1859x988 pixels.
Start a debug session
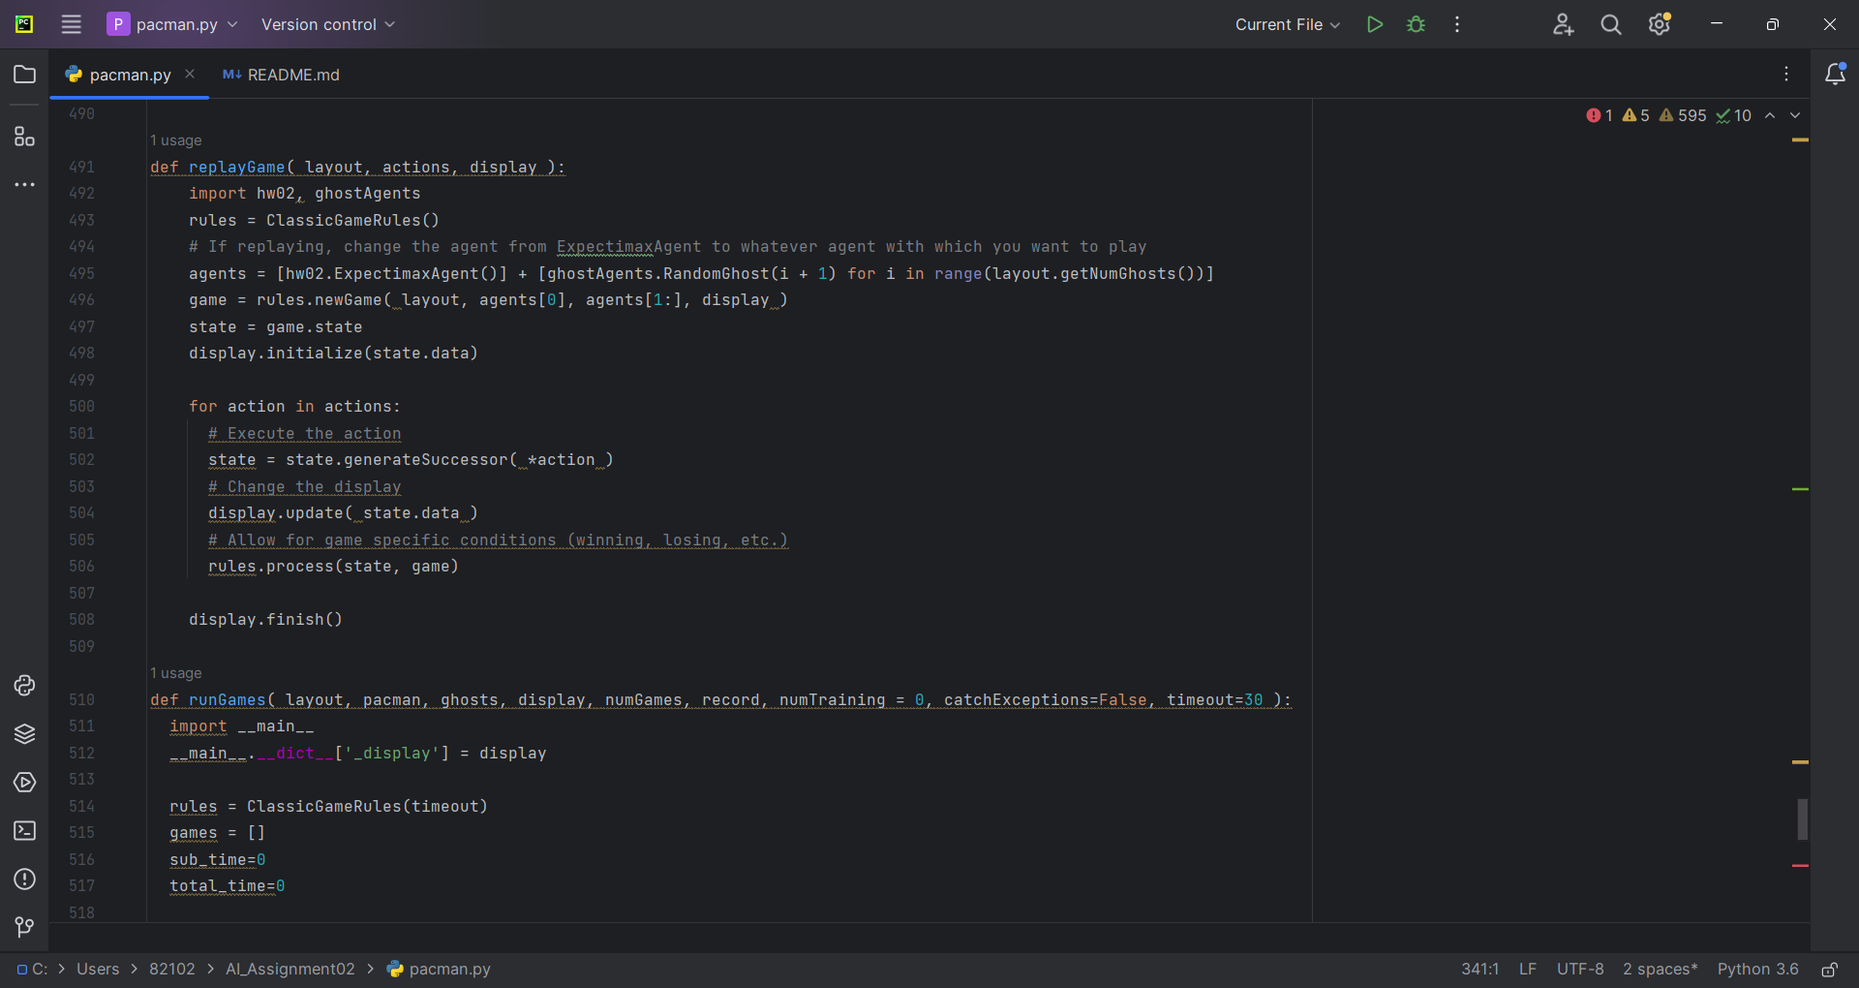[1415, 24]
